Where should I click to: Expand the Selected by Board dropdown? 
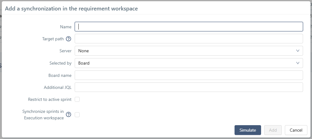(x=188, y=63)
